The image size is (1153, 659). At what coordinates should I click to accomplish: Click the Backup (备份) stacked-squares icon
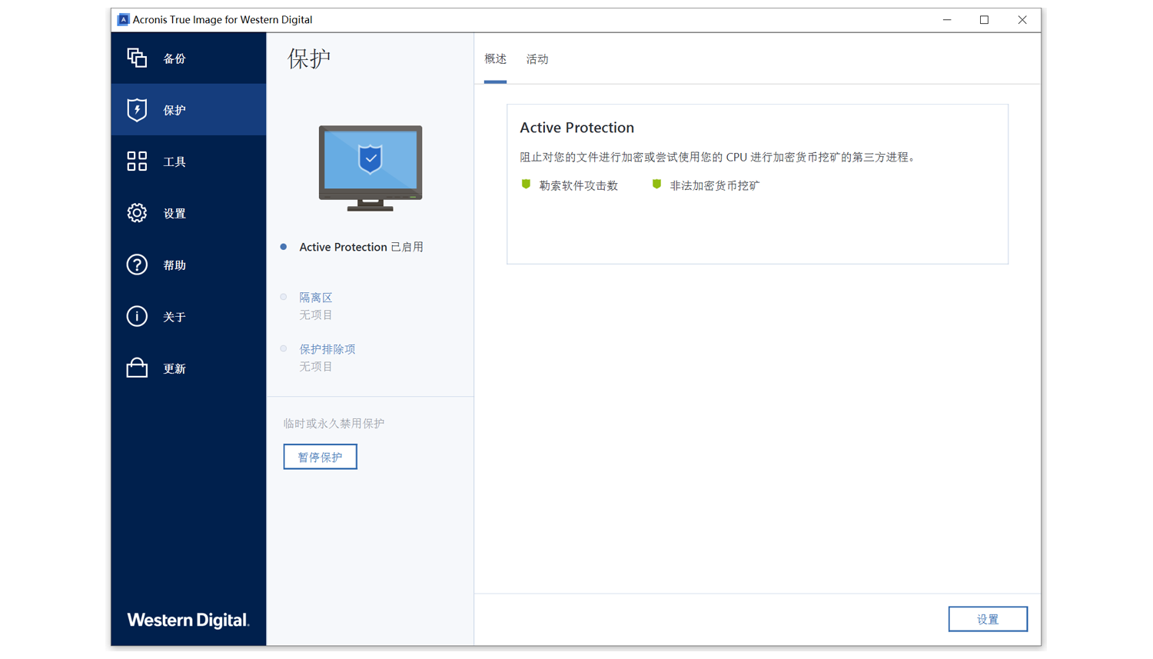pos(137,58)
